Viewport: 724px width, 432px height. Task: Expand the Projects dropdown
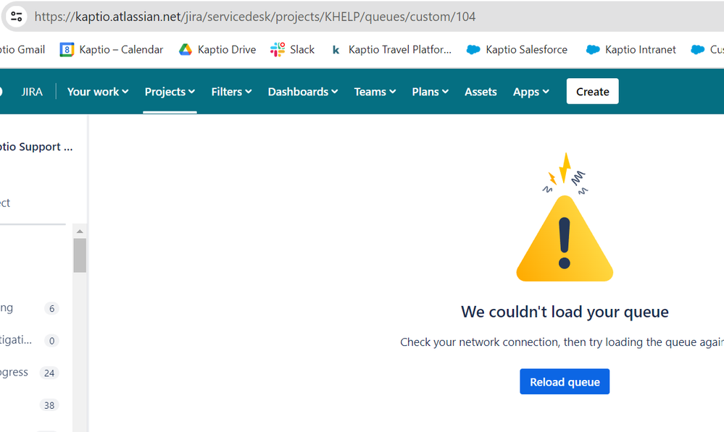pos(169,91)
